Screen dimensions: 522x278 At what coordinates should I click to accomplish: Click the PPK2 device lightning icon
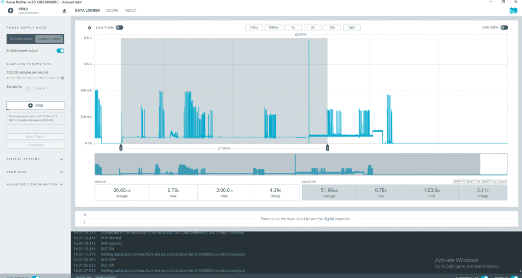[x=11, y=11]
